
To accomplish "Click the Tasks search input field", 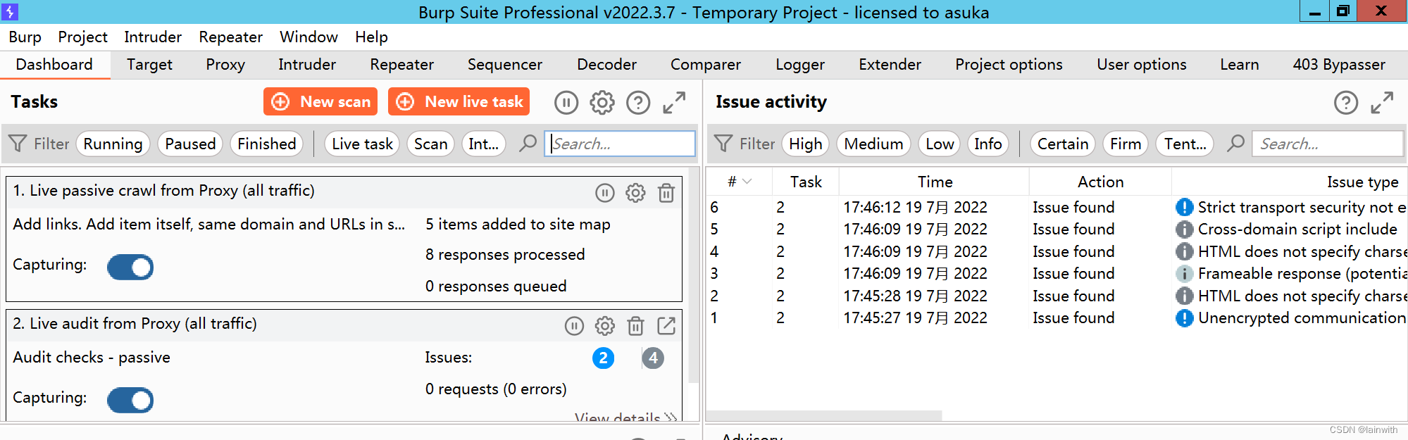I will 620,144.
